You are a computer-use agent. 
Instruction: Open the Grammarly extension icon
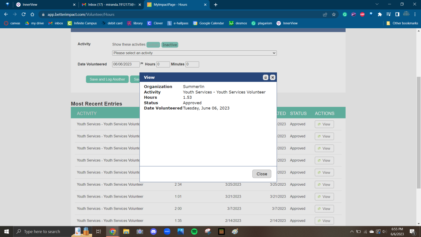[x=345, y=14]
